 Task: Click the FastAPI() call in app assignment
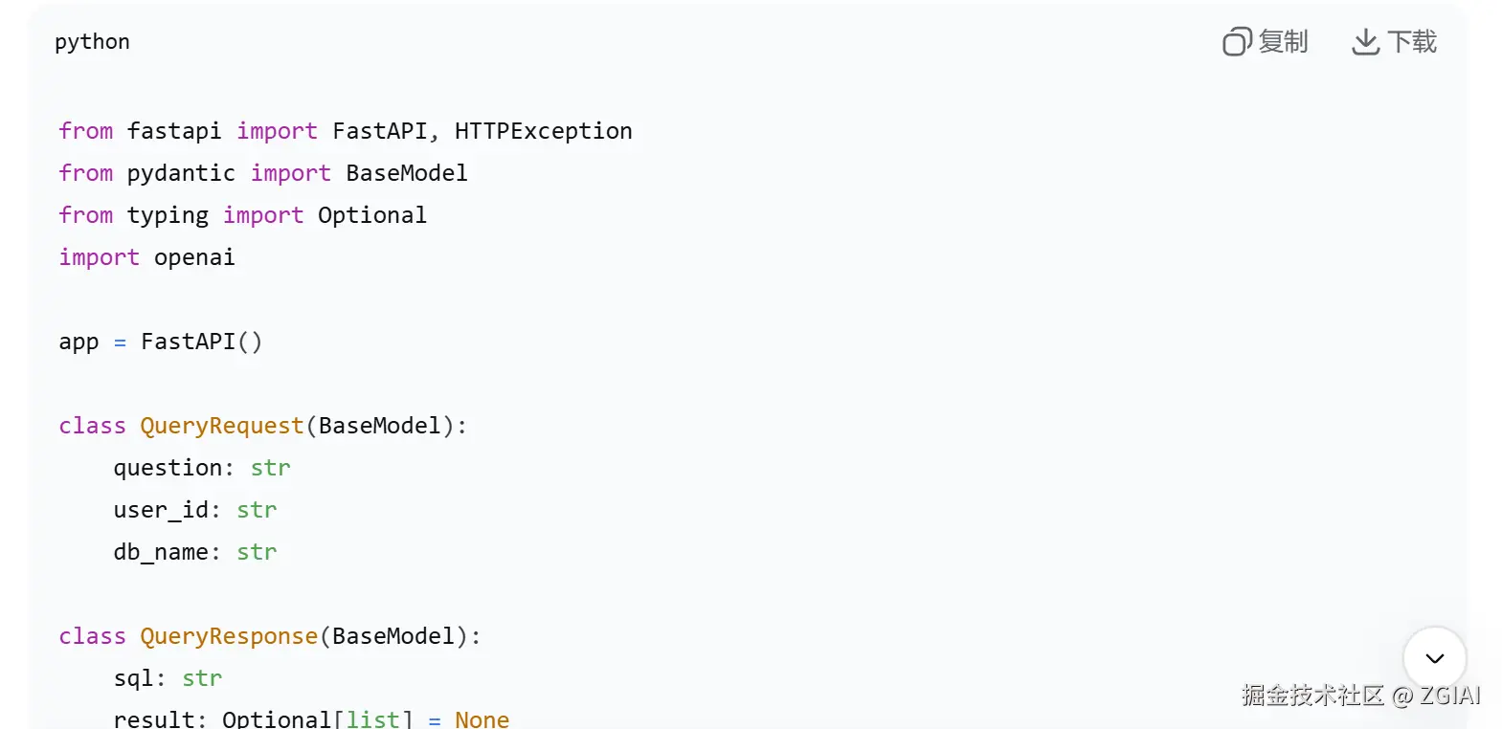201,342
